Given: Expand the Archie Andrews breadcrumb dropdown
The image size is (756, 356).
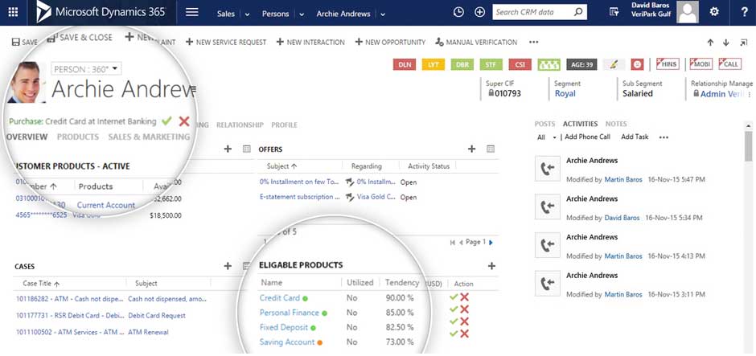Looking at the screenshot, I should point(383,14).
